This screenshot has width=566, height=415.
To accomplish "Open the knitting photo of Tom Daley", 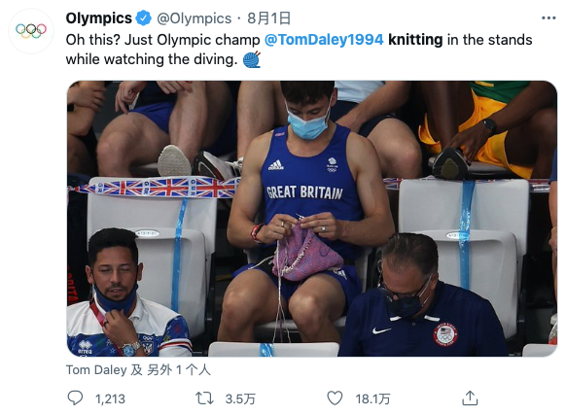I will click(x=312, y=219).
